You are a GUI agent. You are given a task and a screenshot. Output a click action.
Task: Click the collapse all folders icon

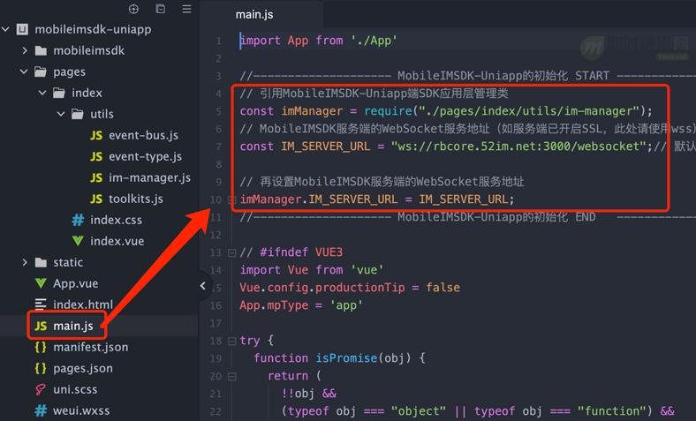pos(160,9)
